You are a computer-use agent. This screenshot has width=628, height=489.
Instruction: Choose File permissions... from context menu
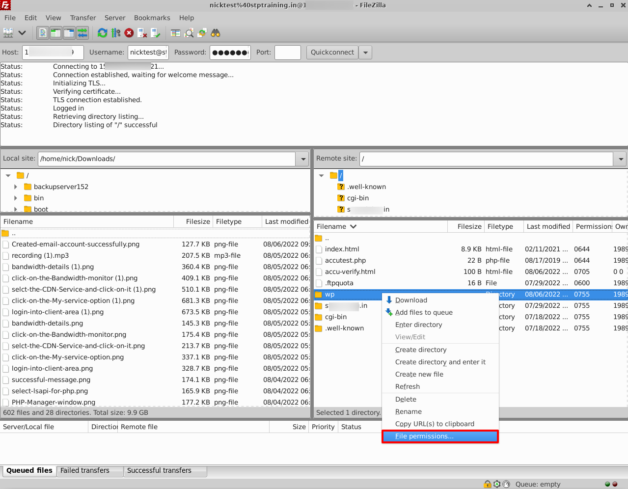coord(440,436)
